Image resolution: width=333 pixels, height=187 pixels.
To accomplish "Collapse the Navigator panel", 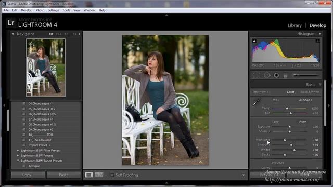I will 13,34.
